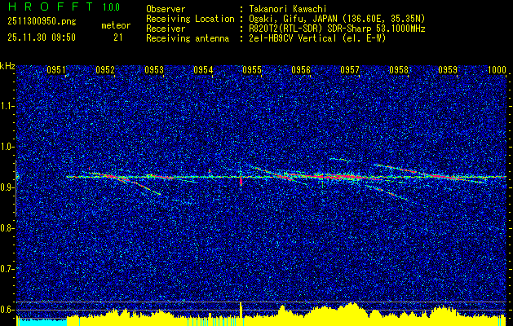Screen dimensions: 513x326
Task: Click the Receiving Location label
Action: click(190, 19)
